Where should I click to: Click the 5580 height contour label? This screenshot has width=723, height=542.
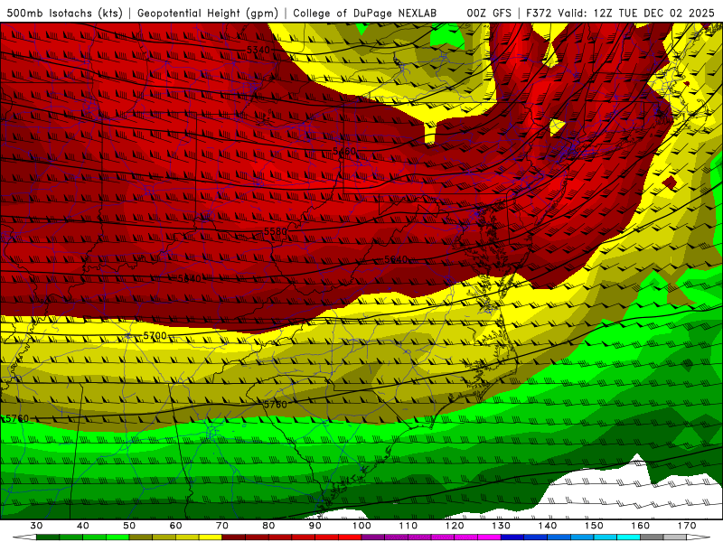[276, 231]
